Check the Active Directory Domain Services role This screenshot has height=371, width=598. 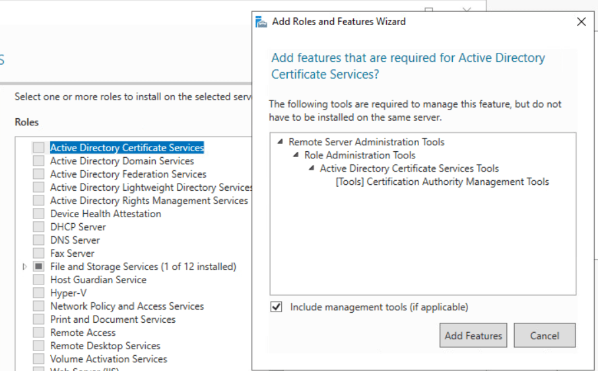39,161
